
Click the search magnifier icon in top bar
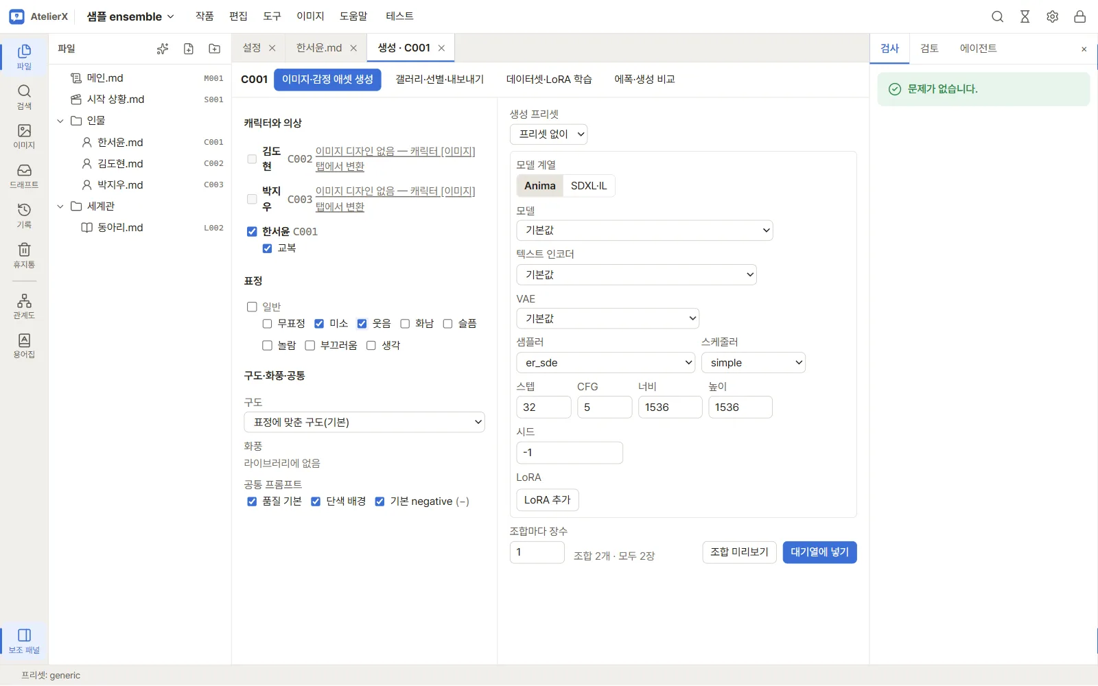(x=998, y=16)
